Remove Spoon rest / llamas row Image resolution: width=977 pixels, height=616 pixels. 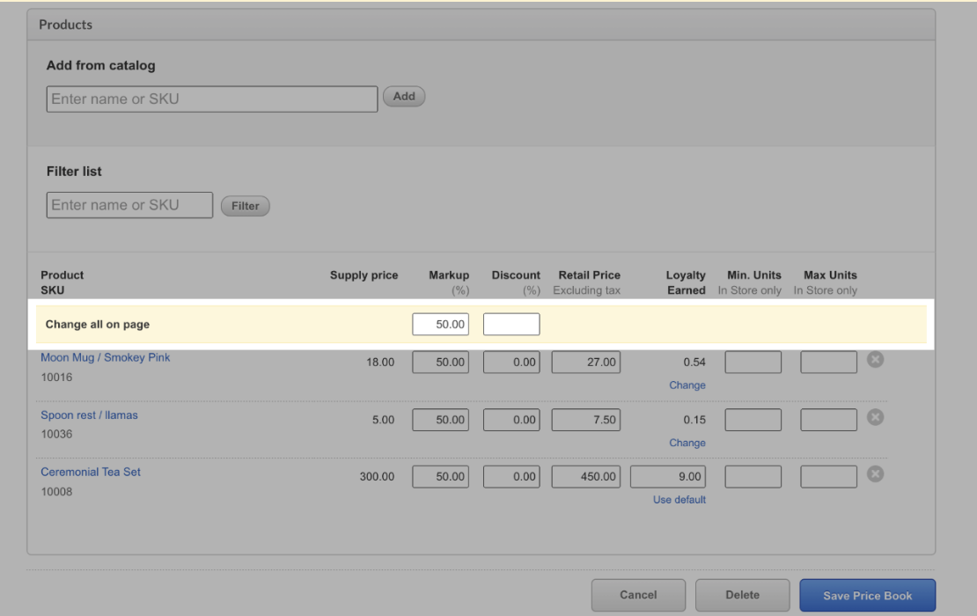click(x=875, y=417)
